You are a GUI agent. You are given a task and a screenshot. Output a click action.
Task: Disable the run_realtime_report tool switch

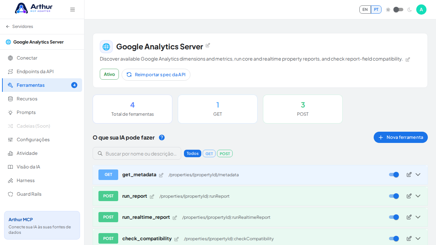coord(394,217)
